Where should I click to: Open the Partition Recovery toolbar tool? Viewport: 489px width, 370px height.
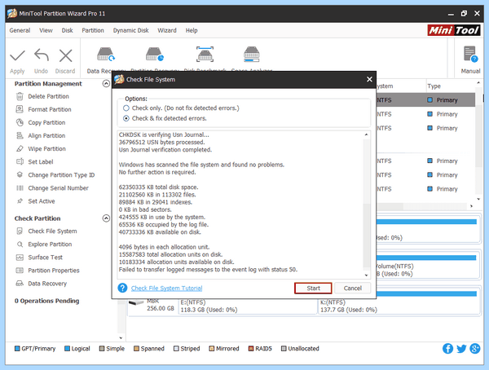point(154,55)
